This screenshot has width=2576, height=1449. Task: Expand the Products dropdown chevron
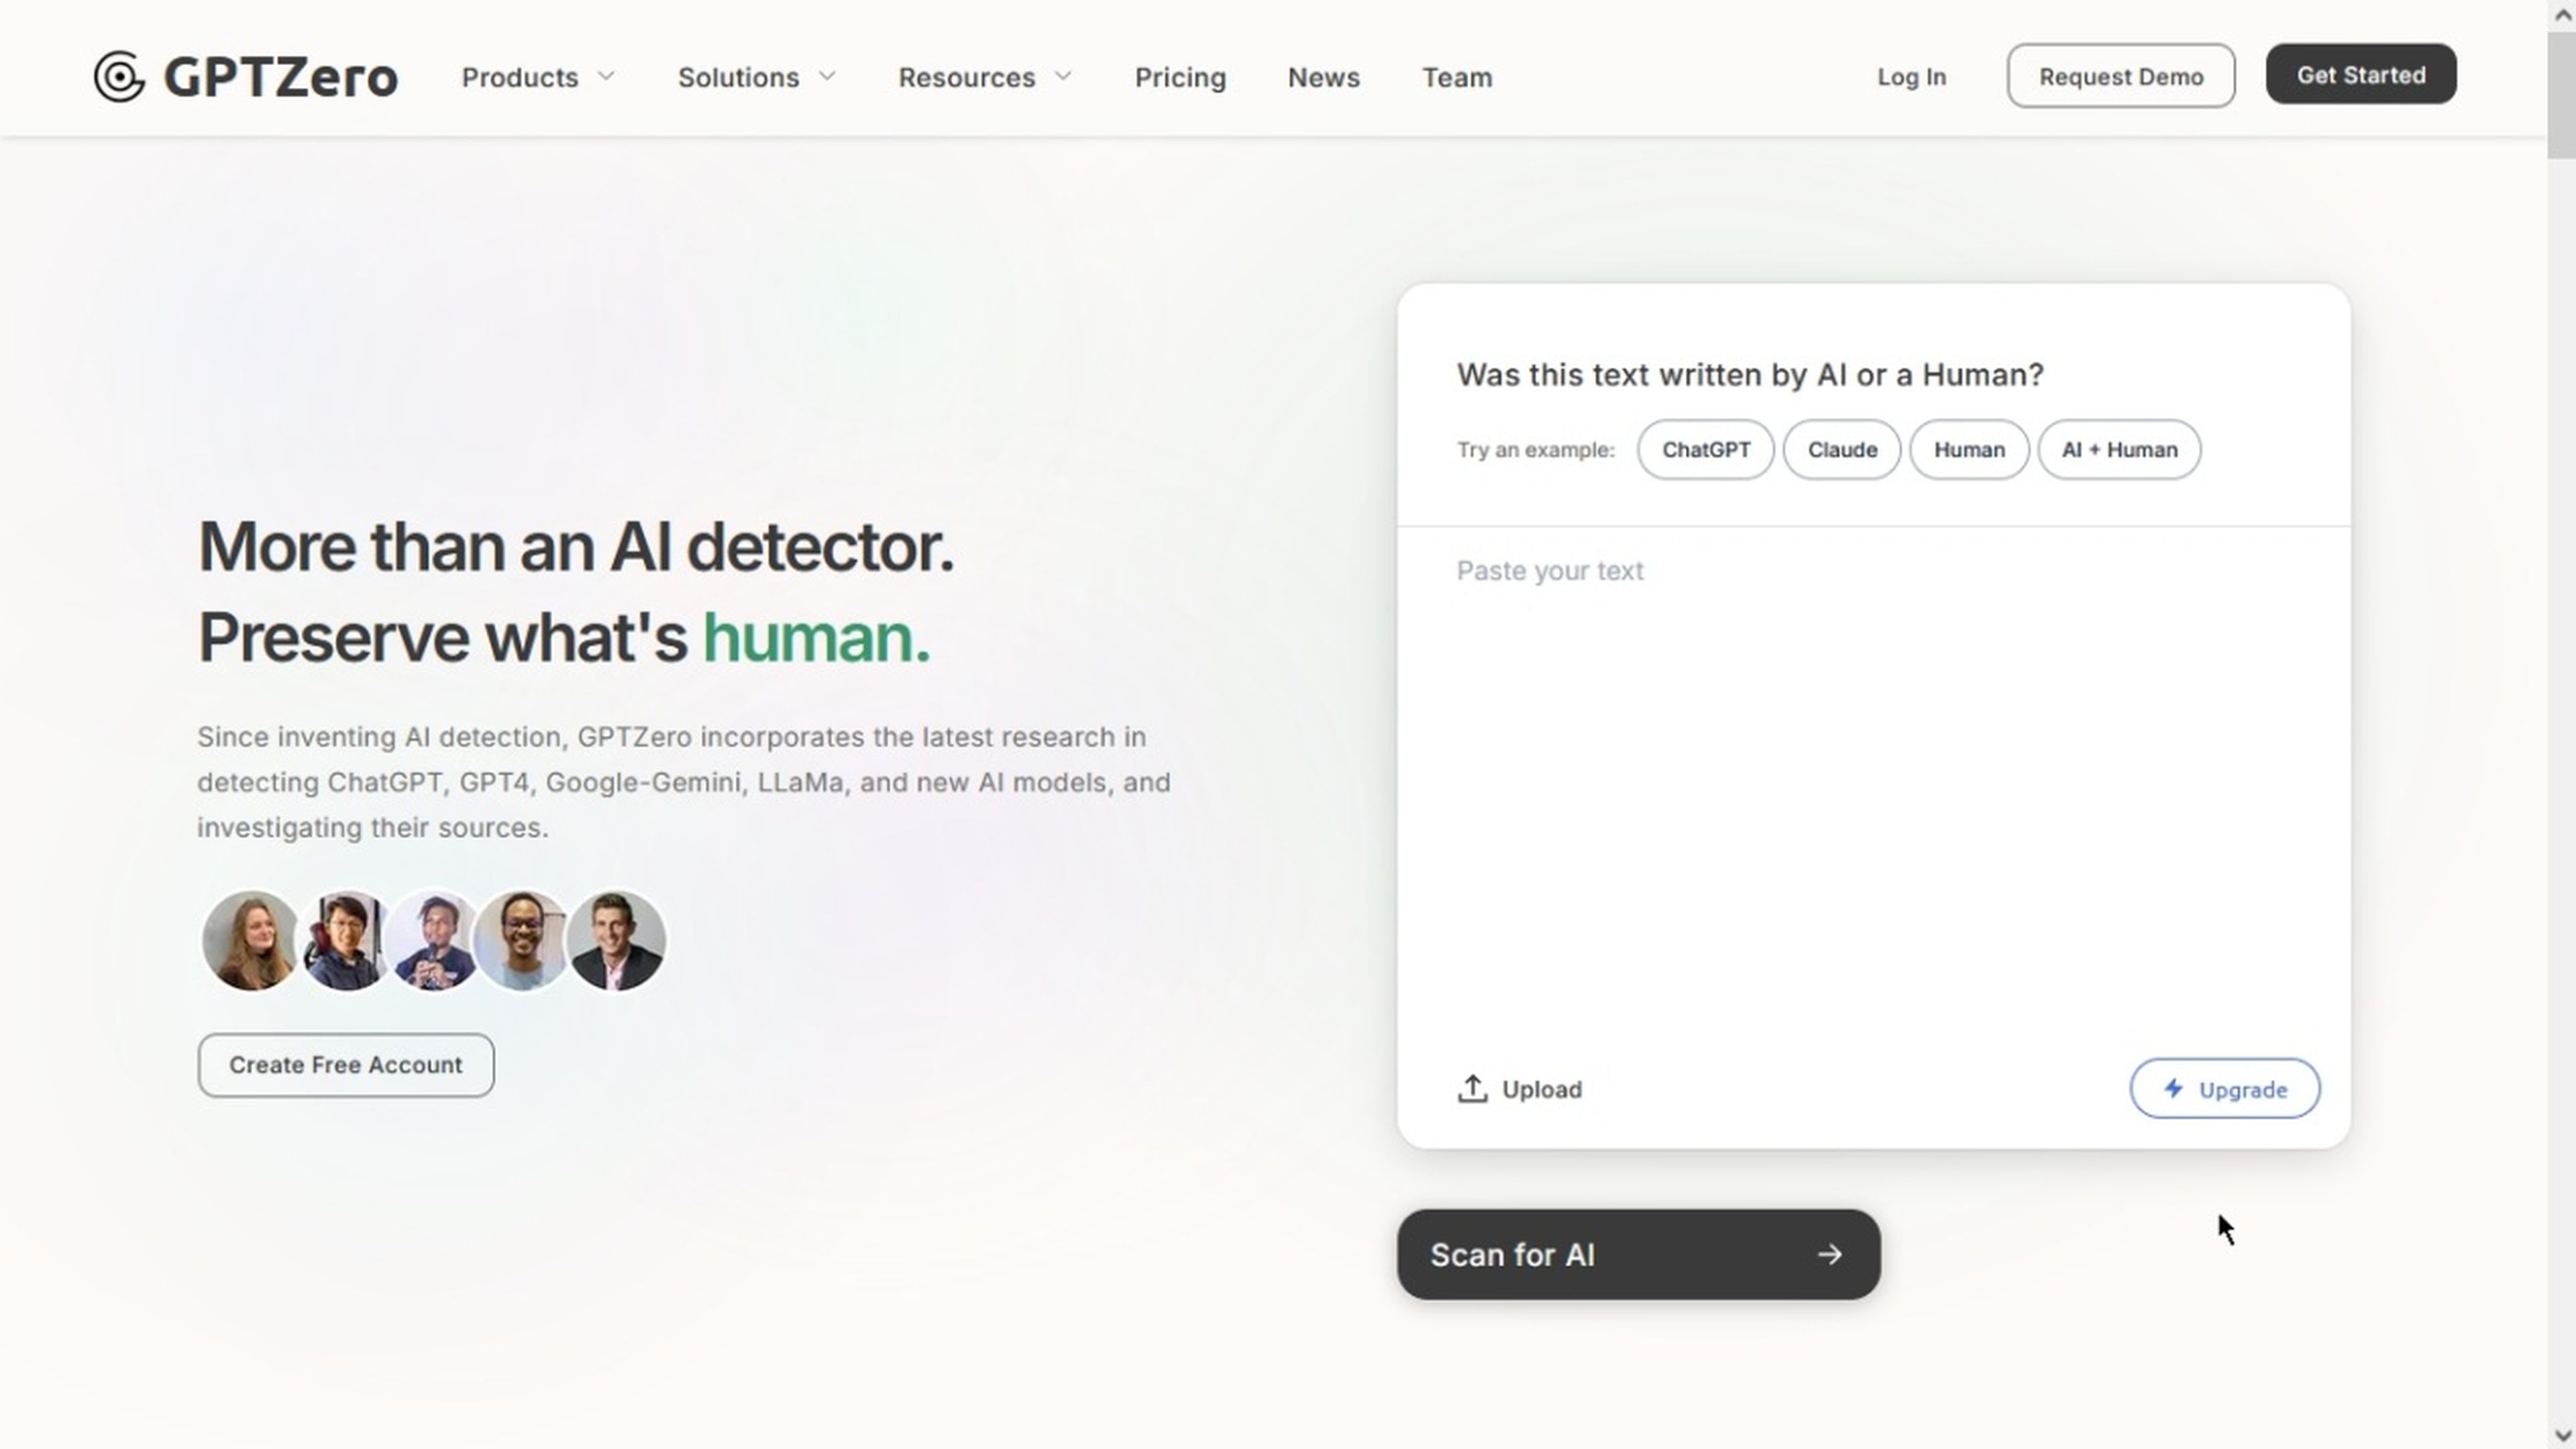[606, 76]
